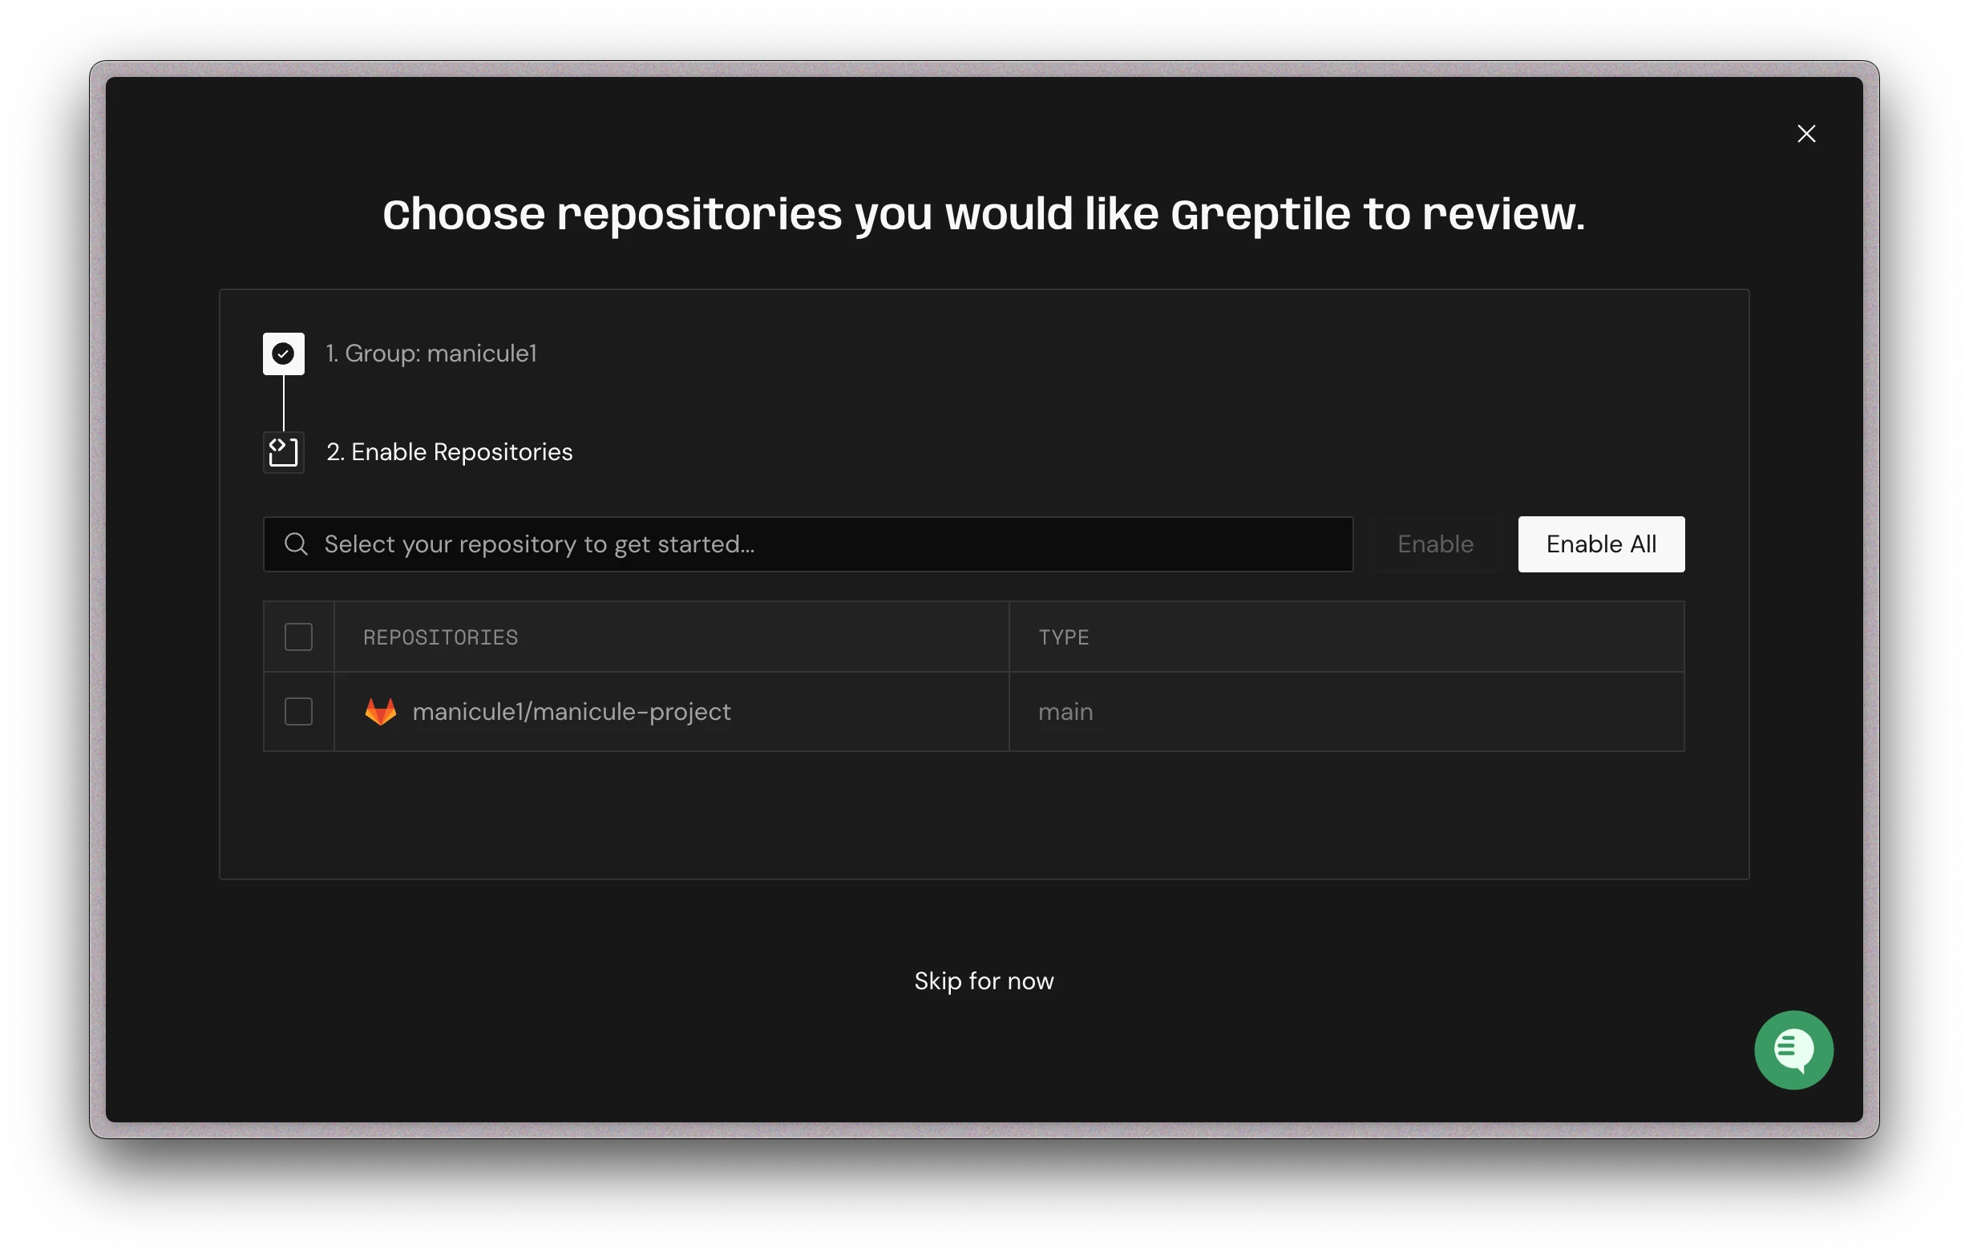Click the greyed-out Enable button
Screen dimensions: 1969x1257
point(1435,544)
